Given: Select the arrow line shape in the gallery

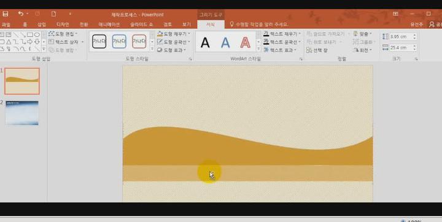Looking at the screenshot, I should [23, 35].
